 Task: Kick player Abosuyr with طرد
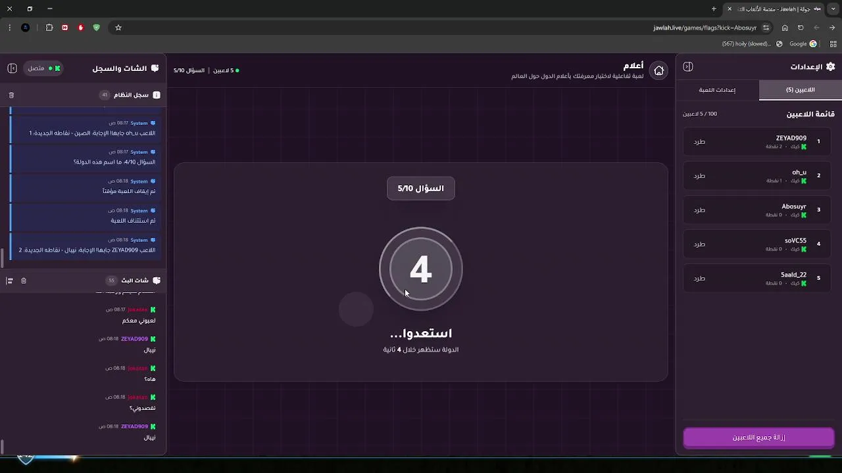699,210
